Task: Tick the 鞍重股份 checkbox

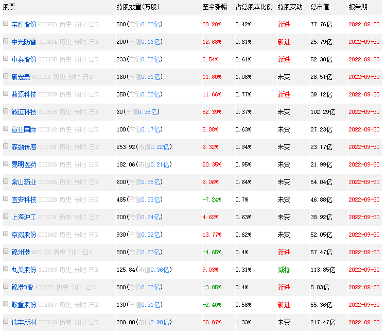Action: pos(6,304)
